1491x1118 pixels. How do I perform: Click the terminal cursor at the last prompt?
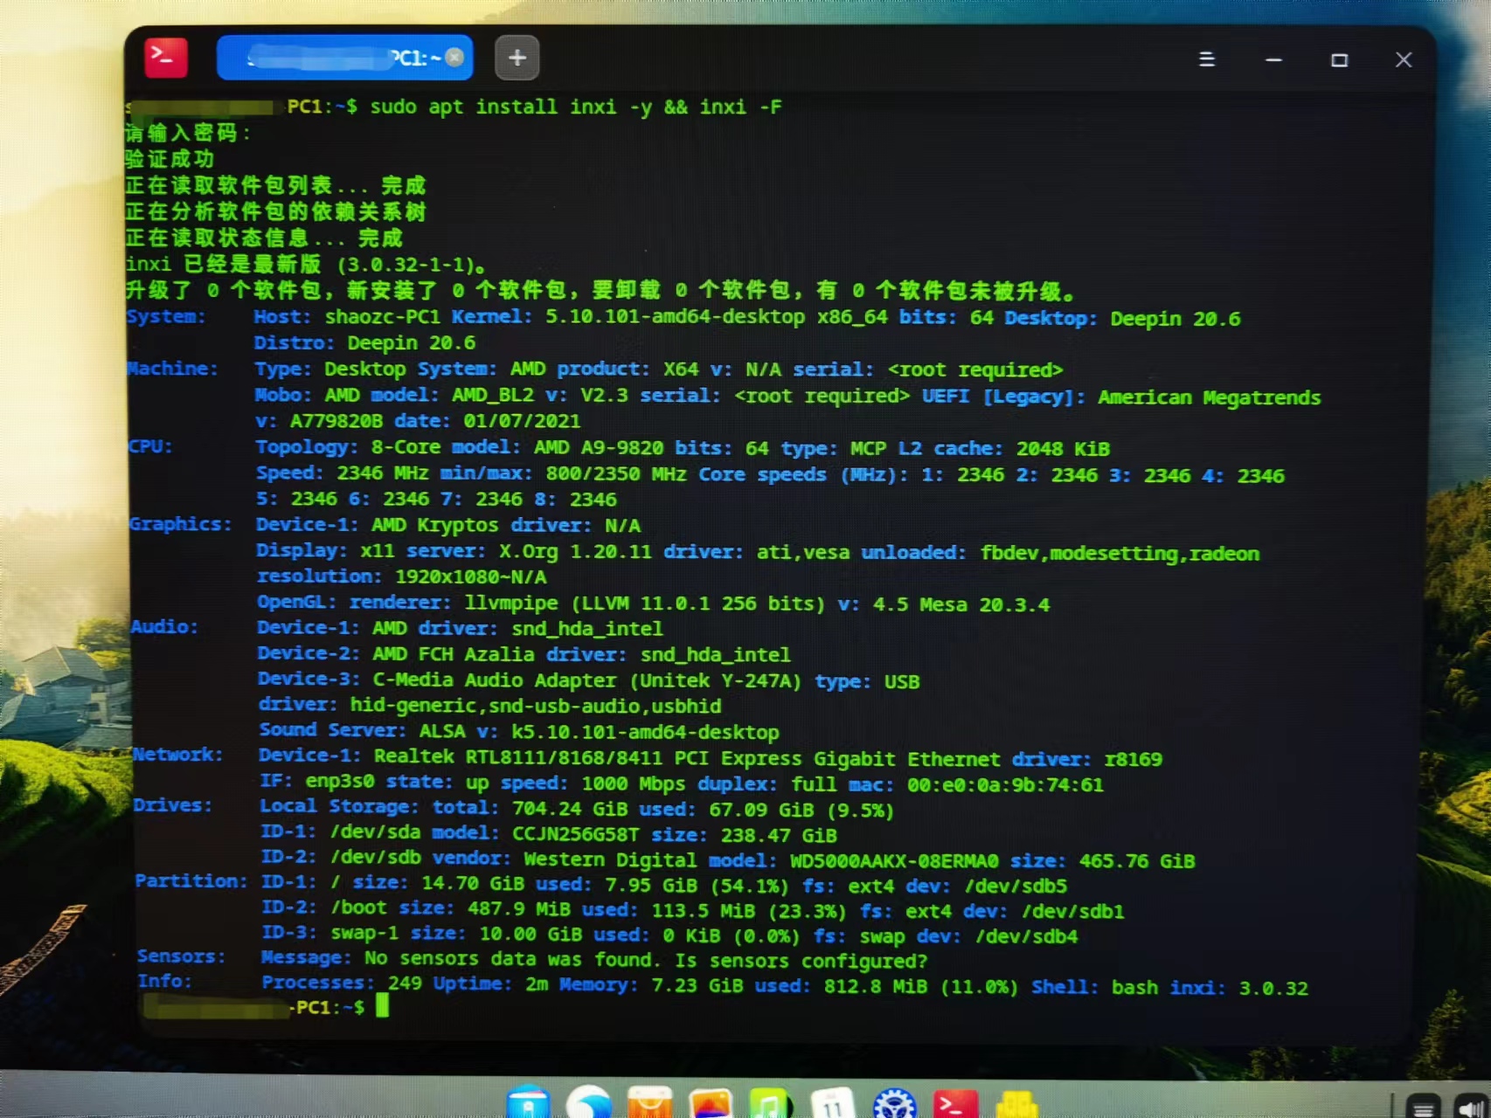(382, 1006)
